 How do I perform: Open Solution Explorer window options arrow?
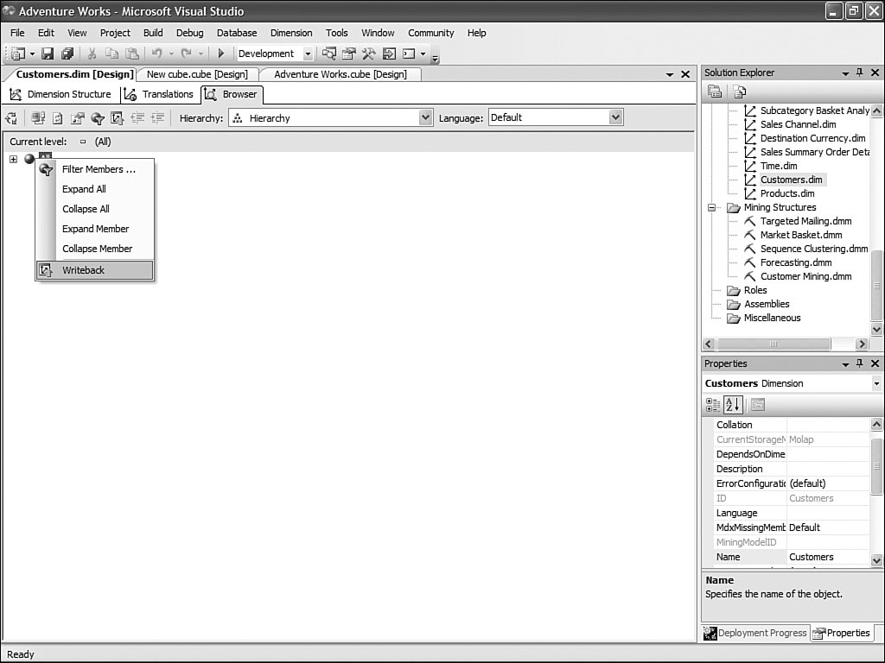[845, 73]
